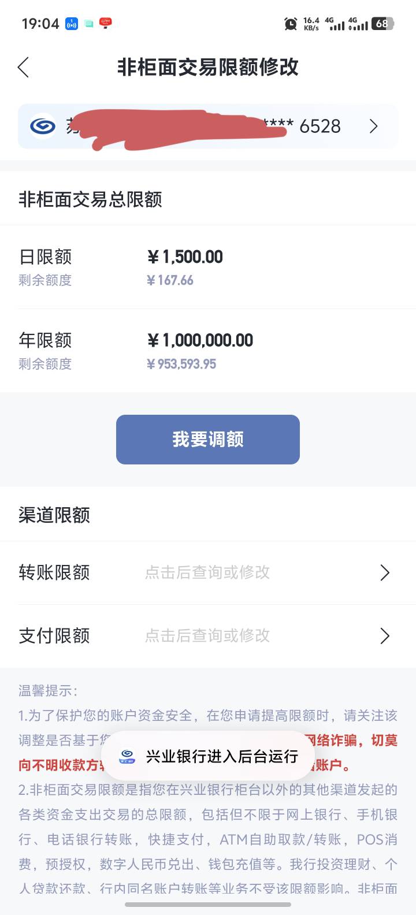Image resolution: width=416 pixels, height=915 pixels.
Task: Tap the battery indicator icon
Action: (382, 24)
